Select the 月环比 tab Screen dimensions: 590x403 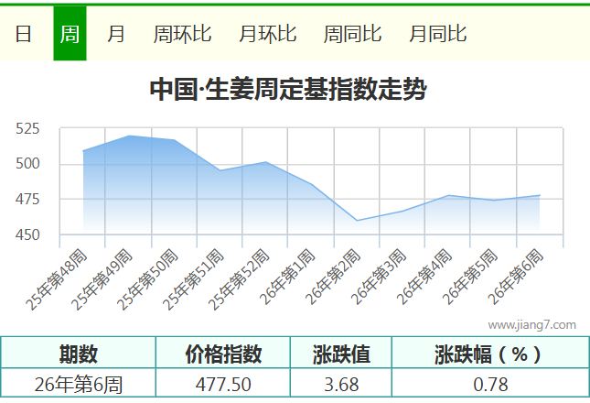click(x=267, y=34)
